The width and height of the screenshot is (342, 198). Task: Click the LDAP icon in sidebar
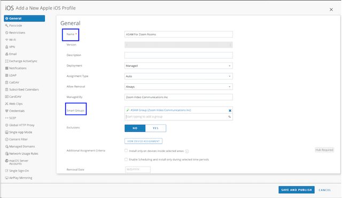[x=6, y=75]
